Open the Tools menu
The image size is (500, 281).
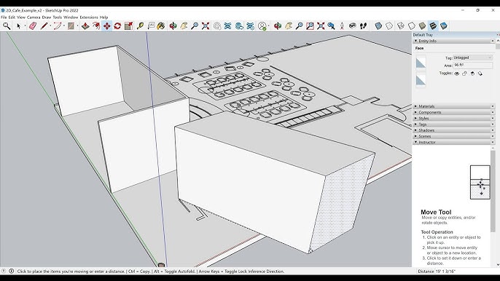58,17
